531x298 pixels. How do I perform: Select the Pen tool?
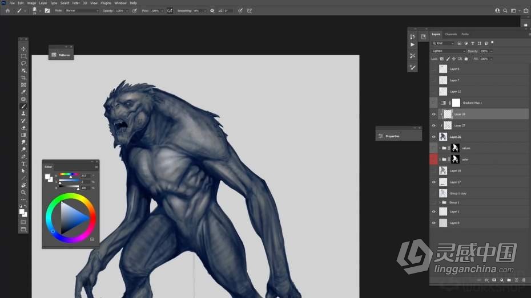[23, 157]
